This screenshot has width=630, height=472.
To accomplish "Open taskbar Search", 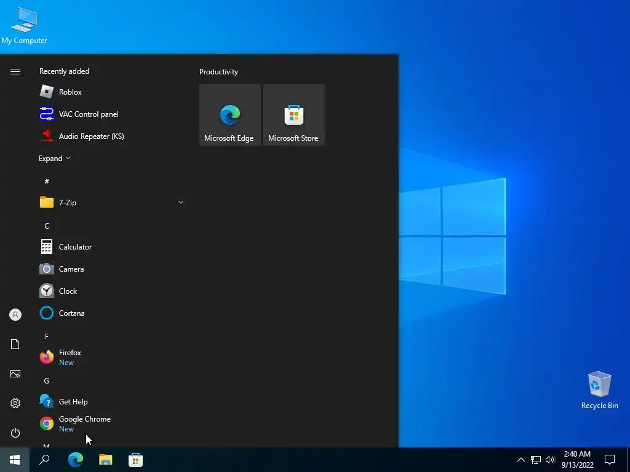I will [x=44, y=460].
